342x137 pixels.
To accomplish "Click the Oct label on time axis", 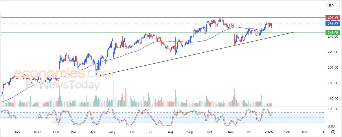I will (209, 132).
